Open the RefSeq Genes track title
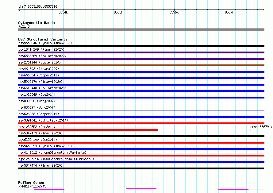Screen dimensions: 273x193 [31, 183]
